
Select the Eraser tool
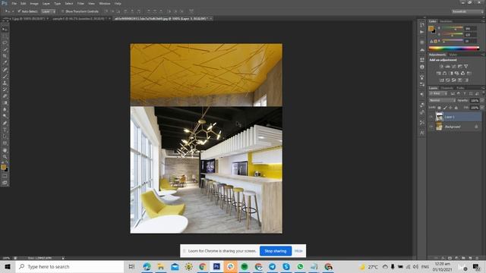(x=5, y=96)
